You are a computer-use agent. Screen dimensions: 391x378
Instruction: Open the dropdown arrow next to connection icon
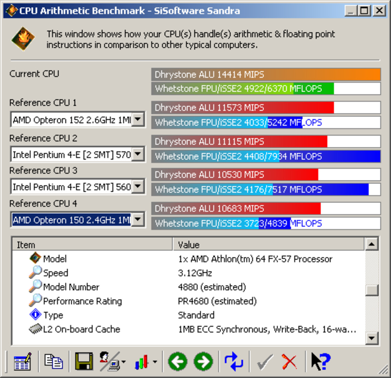pos(123,362)
